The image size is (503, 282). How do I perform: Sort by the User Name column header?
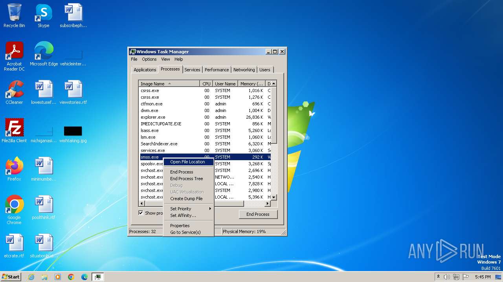225,83
